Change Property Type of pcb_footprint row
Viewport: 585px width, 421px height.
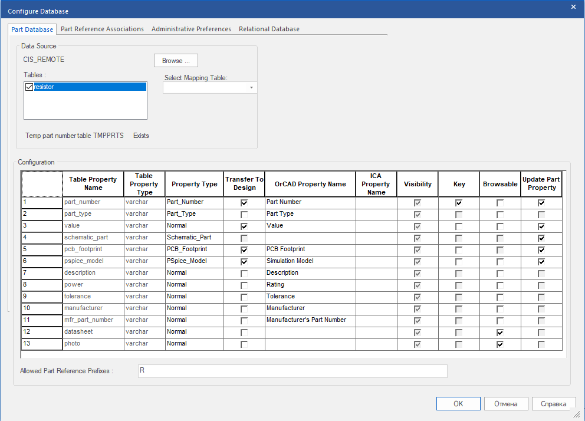pyautogui.click(x=194, y=249)
